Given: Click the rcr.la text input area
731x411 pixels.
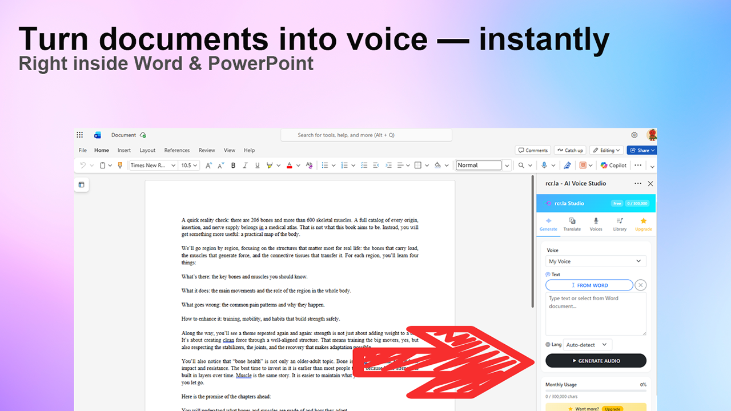Looking at the screenshot, I should [x=596, y=314].
